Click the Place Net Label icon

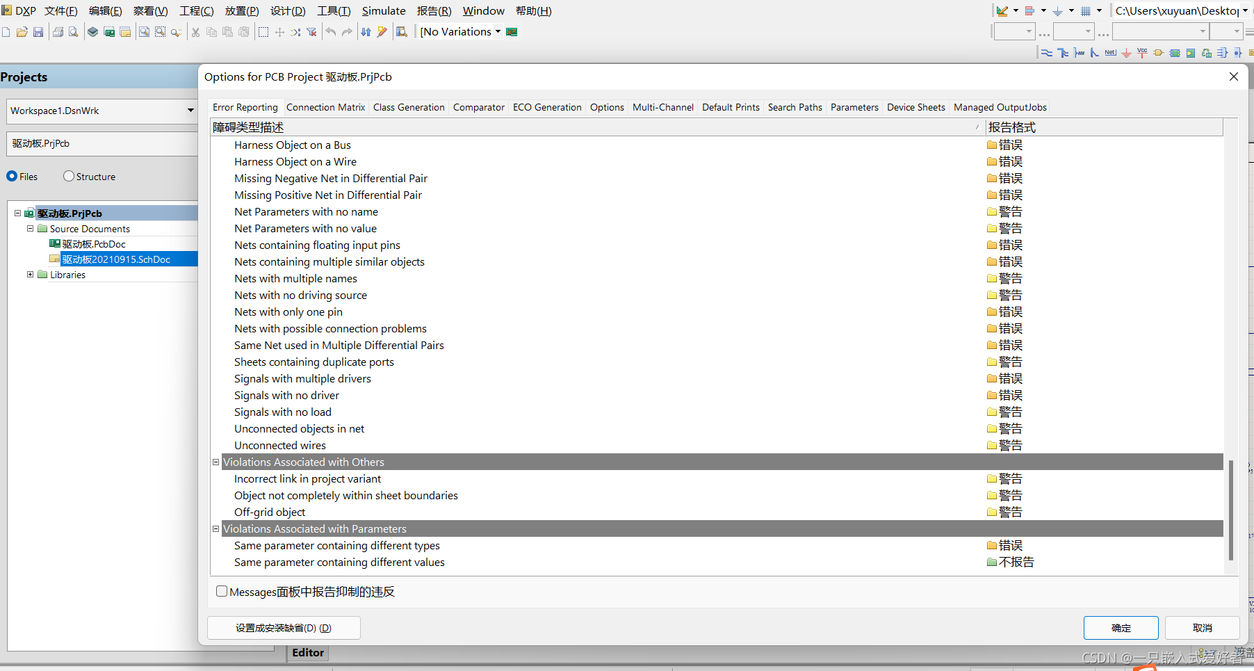1111,53
